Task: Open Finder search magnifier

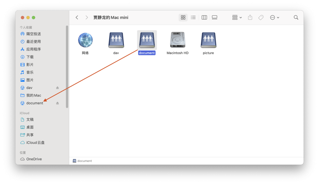Action: pyautogui.click(x=296, y=17)
